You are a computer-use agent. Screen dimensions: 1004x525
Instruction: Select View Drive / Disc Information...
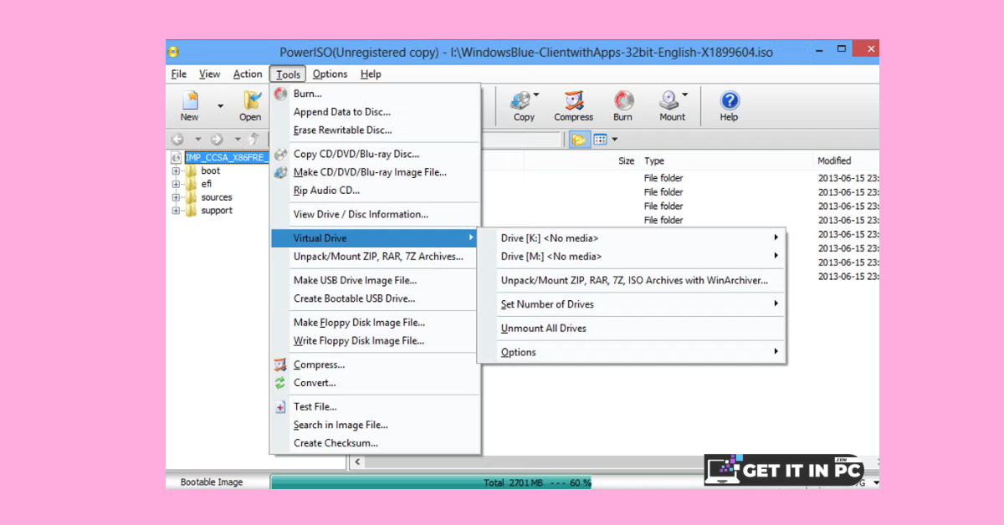click(x=375, y=214)
